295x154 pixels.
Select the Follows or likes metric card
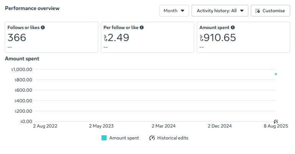pos(51,37)
